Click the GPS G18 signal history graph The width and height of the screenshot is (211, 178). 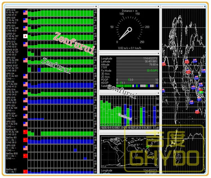(x=60, y=13)
